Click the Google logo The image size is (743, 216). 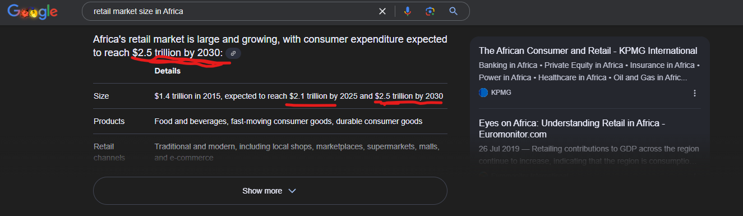[33, 11]
